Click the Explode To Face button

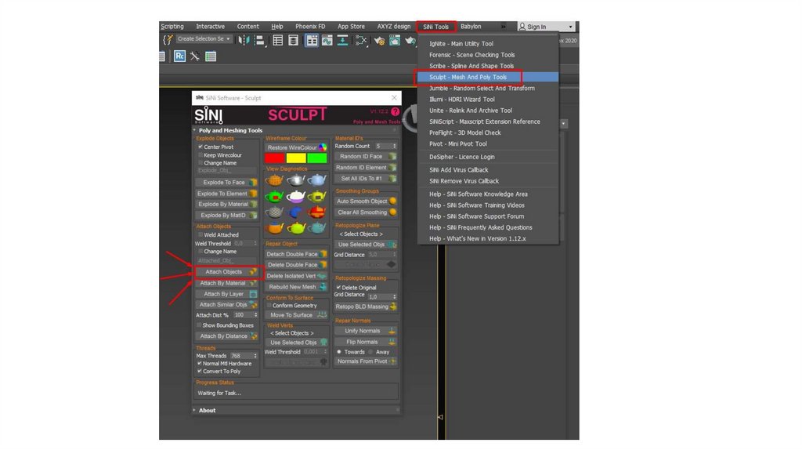226,182
